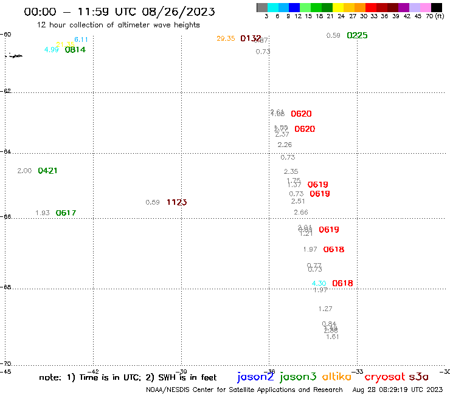Image resolution: width=450 pixels, height=395 pixels.
Task: Pick the yellow 24 ft legend swatch
Action: (338, 7)
